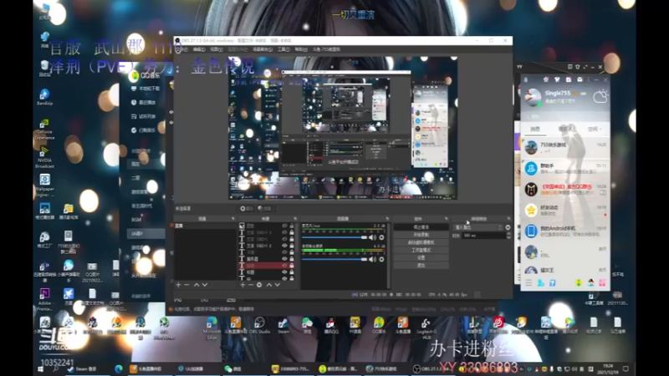Image resolution: width=669 pixels, height=376 pixels.
Task: Open second mixer channel gear settings
Action: (x=381, y=259)
